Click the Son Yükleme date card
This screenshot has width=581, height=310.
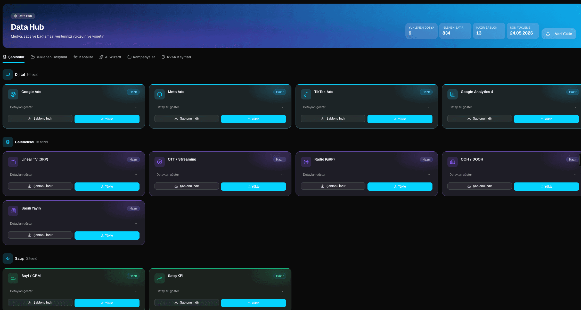523,31
